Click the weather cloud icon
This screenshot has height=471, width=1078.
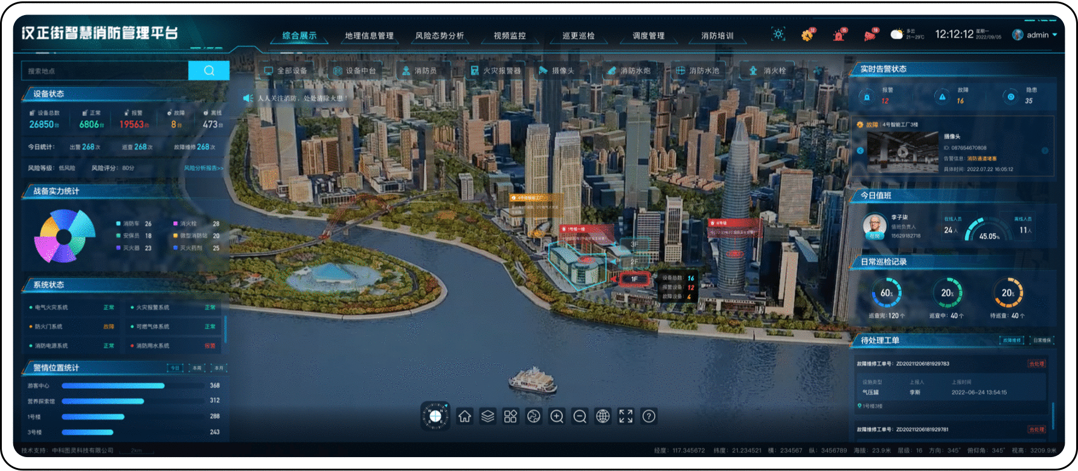click(x=897, y=34)
